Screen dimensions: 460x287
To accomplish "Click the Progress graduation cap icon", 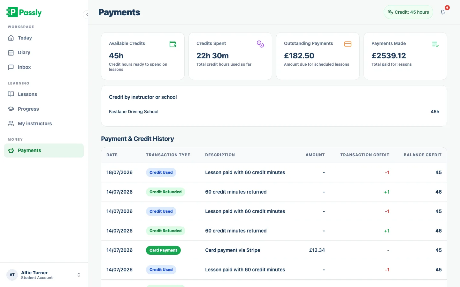I will click(11, 109).
